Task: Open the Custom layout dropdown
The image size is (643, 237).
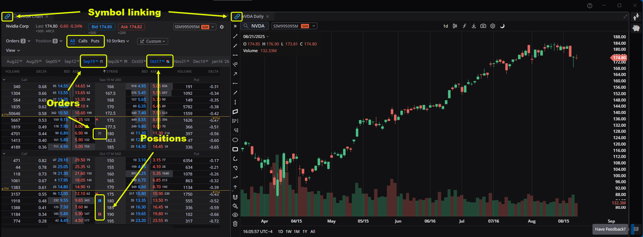Action: (x=153, y=41)
